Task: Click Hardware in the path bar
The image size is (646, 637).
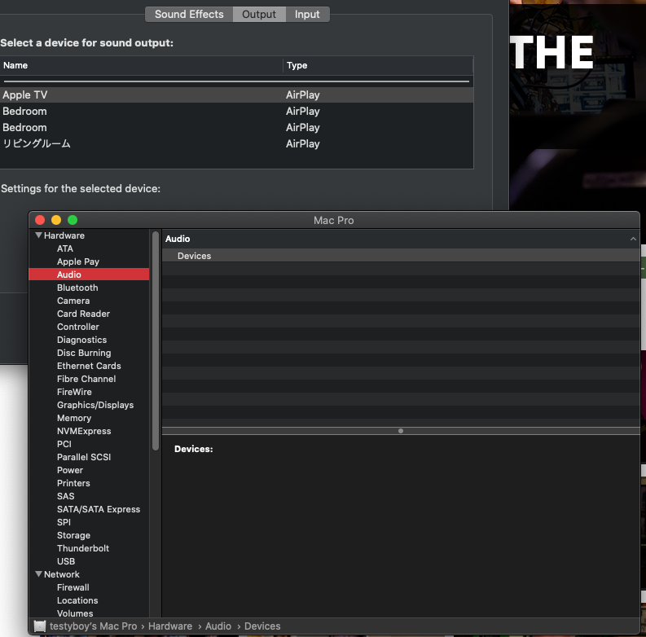Action: 170,626
